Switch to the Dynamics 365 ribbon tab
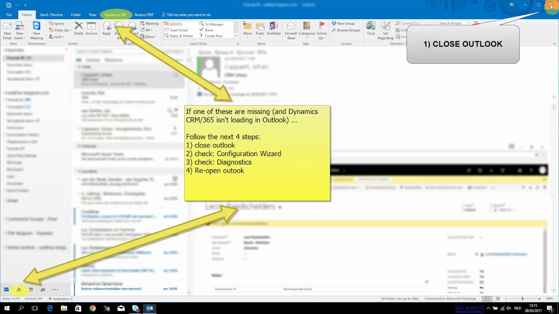 click(115, 15)
